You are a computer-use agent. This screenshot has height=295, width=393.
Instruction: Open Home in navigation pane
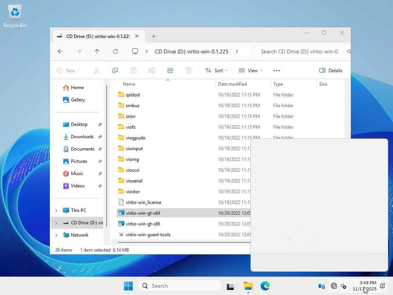(x=77, y=88)
